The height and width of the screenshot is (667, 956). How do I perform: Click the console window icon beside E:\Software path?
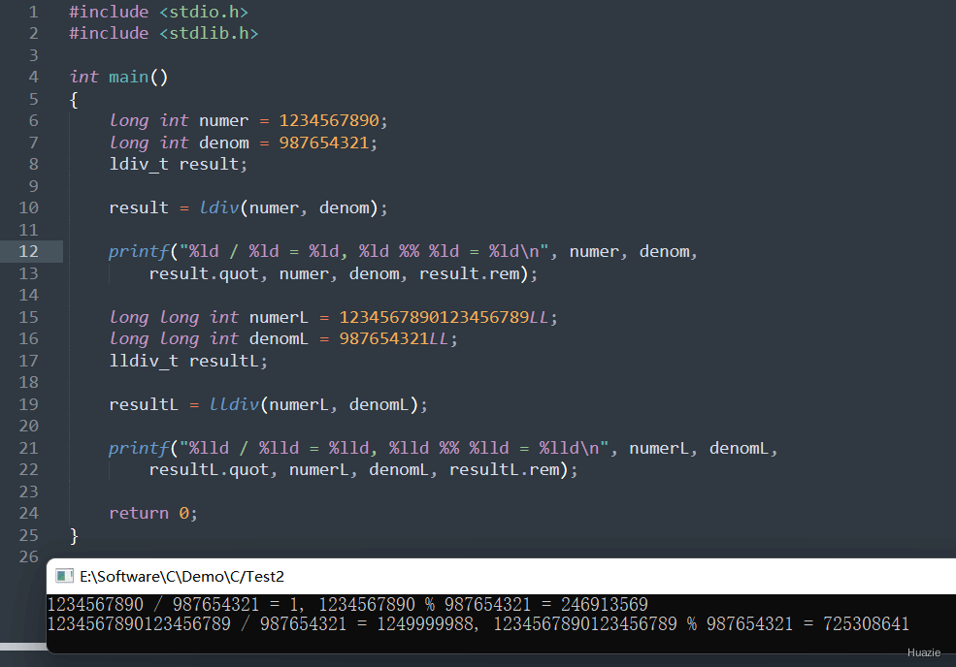click(64, 576)
